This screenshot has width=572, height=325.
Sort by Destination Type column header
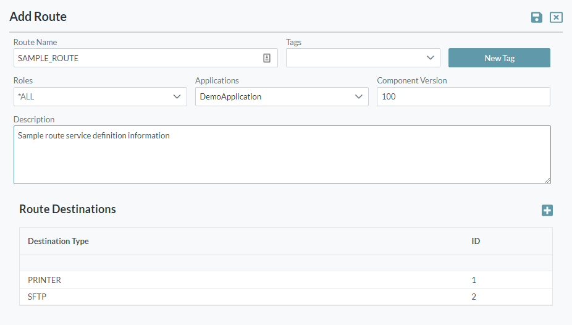[x=58, y=241]
